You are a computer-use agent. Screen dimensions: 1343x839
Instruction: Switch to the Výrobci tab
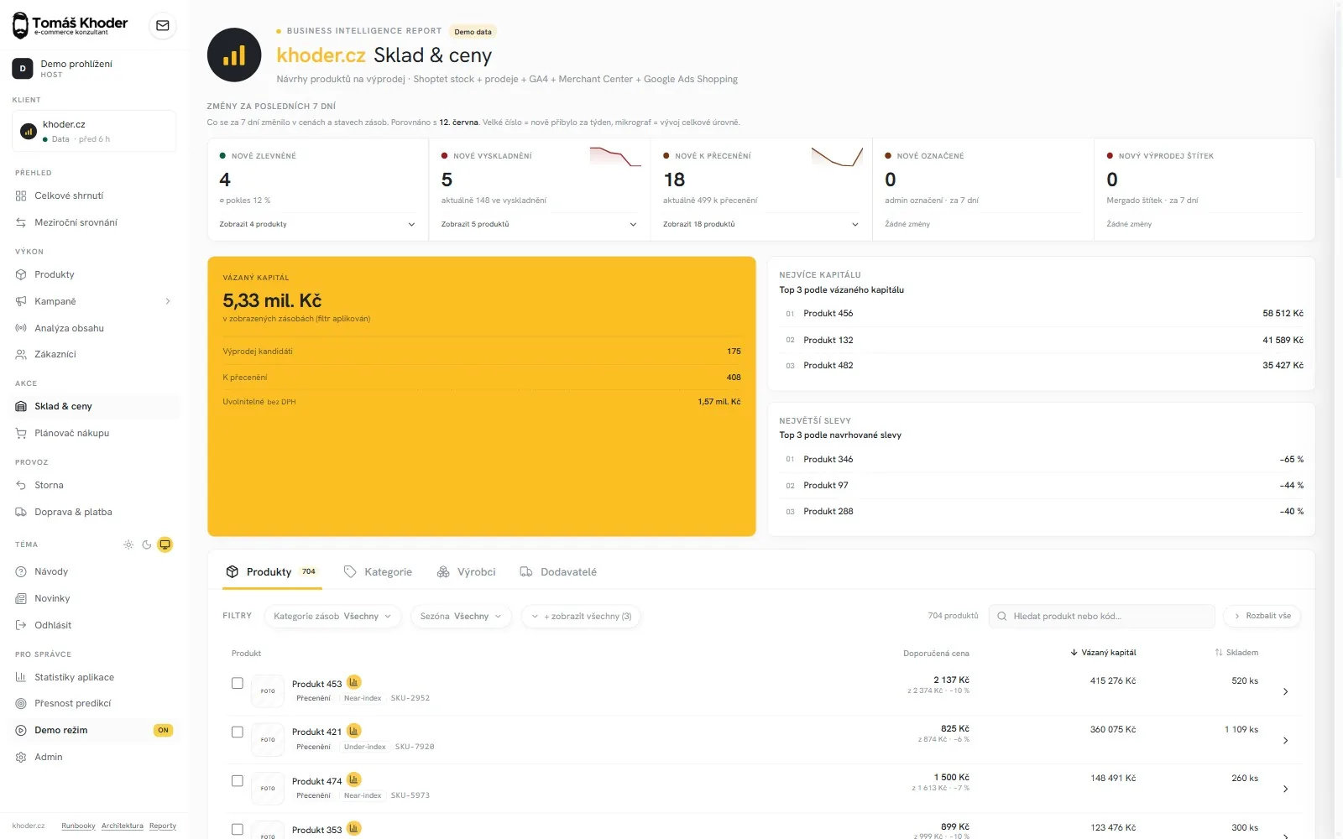[467, 572]
